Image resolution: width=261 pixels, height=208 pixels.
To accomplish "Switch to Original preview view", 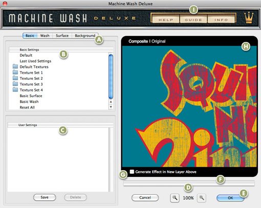I will [159, 41].
